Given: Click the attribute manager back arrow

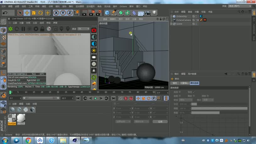Looking at the screenshot, I should [226, 74].
